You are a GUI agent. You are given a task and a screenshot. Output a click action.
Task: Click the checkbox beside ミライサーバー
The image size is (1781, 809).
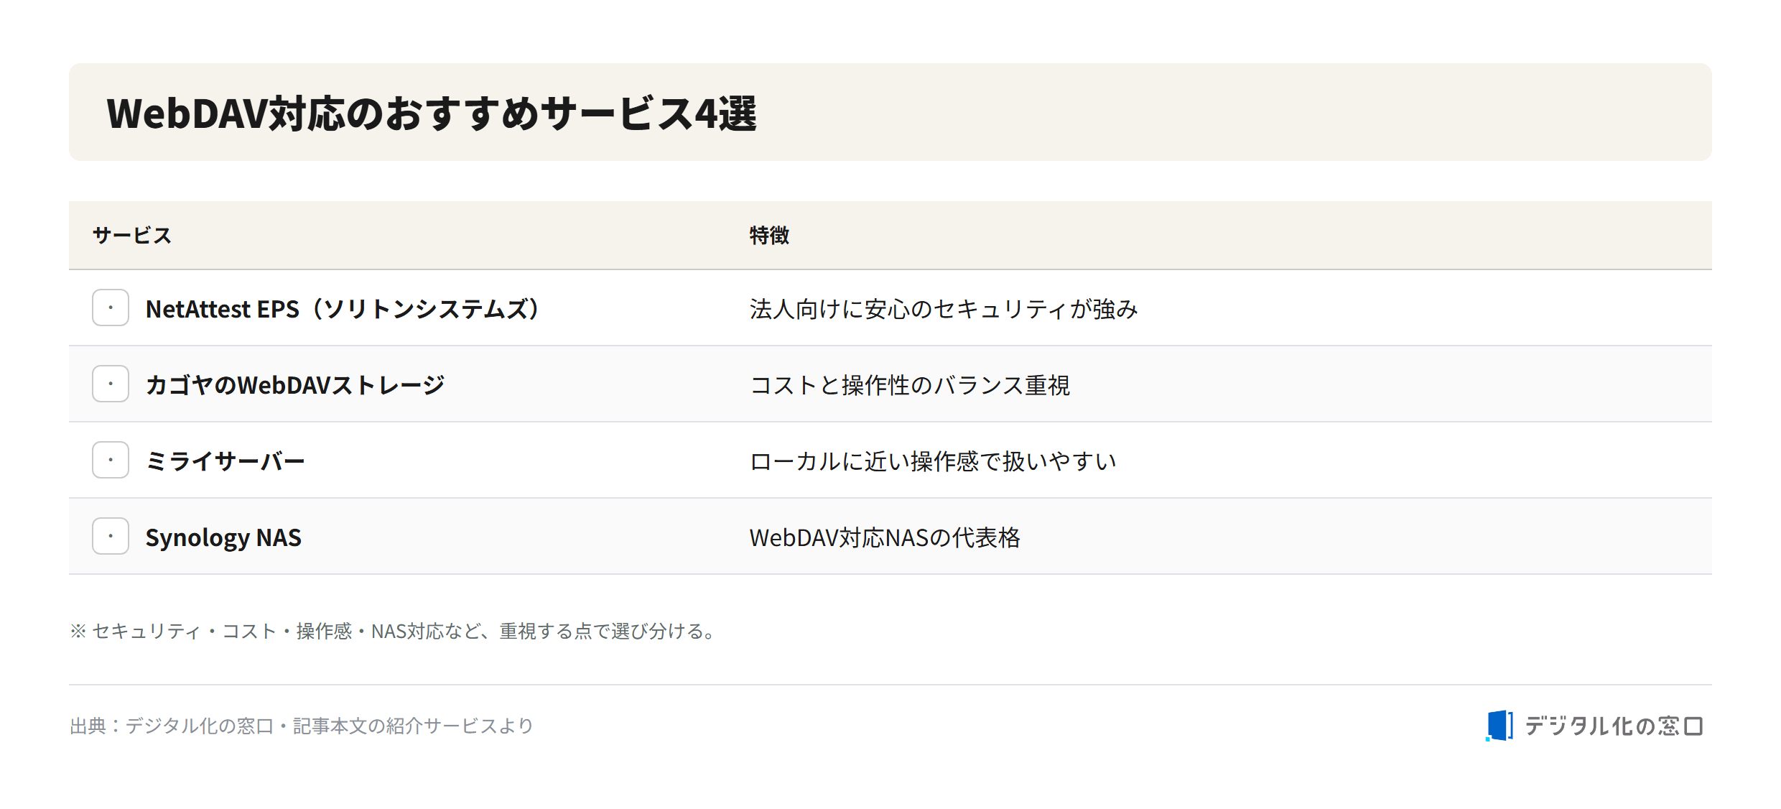click(111, 460)
